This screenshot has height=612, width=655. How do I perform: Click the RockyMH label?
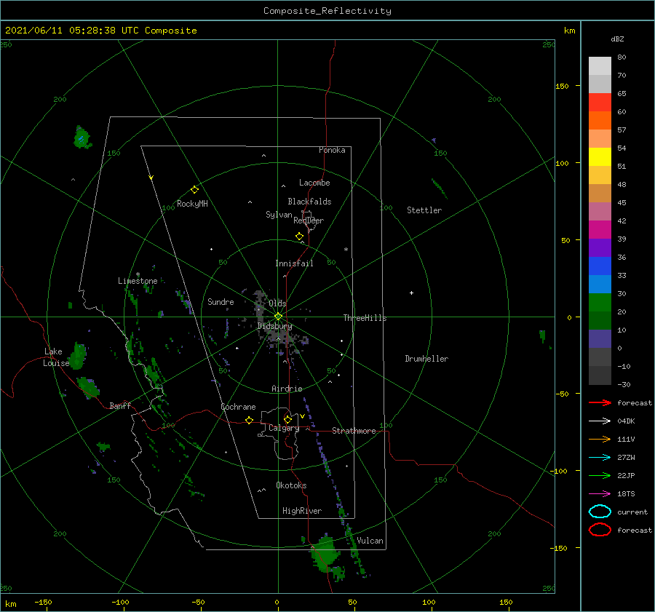pos(192,204)
